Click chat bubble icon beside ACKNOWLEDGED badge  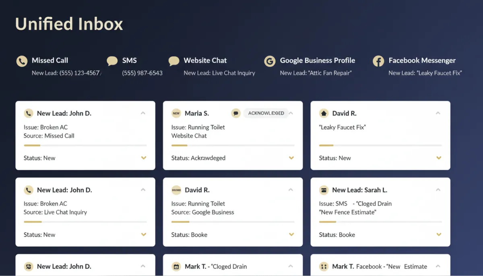tap(236, 113)
